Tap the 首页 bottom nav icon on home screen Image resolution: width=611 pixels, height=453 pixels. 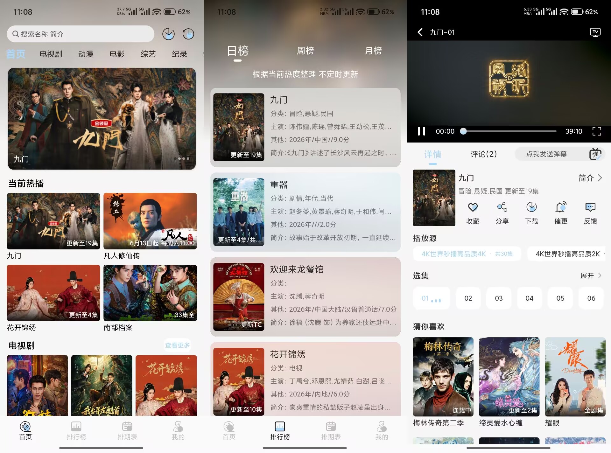click(25, 426)
